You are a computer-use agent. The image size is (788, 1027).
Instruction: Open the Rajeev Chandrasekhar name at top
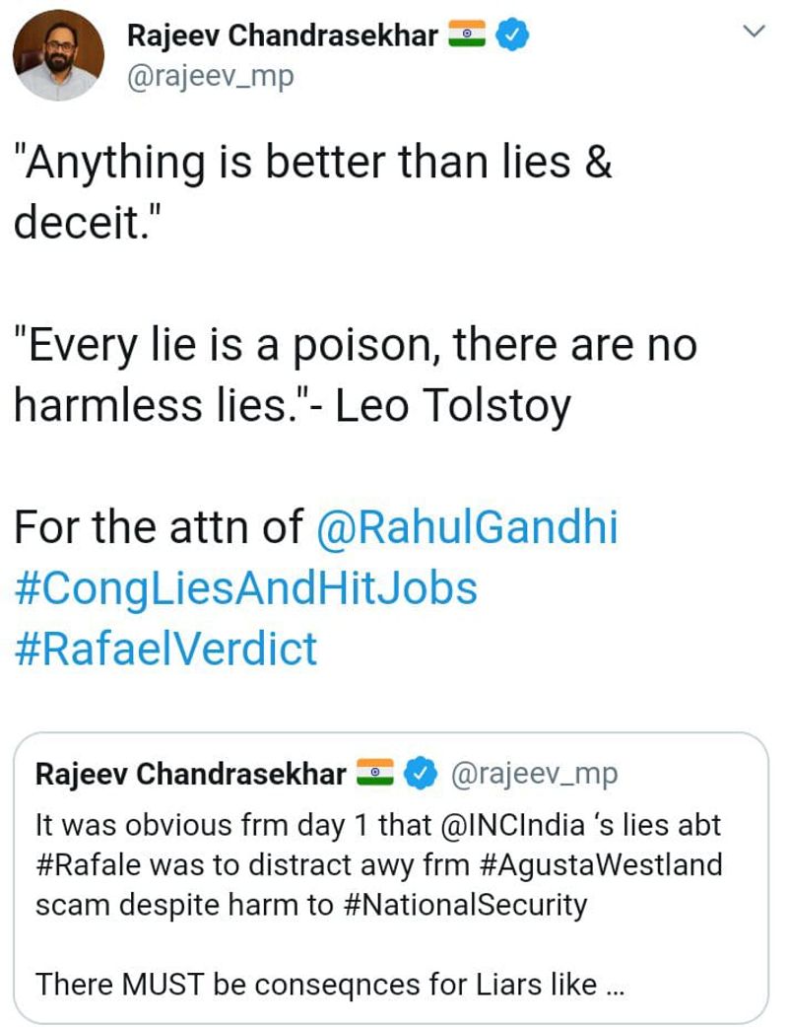pos(282,37)
